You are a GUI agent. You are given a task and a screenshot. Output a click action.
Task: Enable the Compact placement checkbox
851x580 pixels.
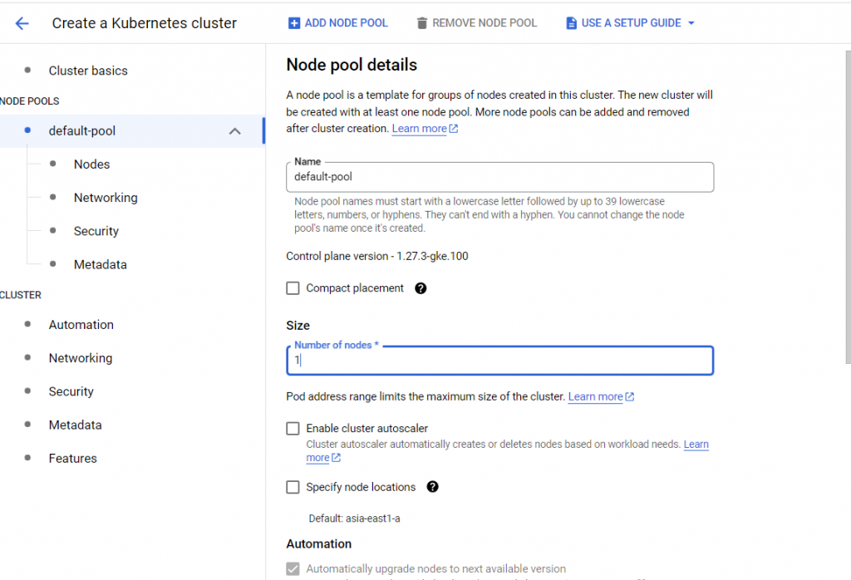tap(293, 288)
